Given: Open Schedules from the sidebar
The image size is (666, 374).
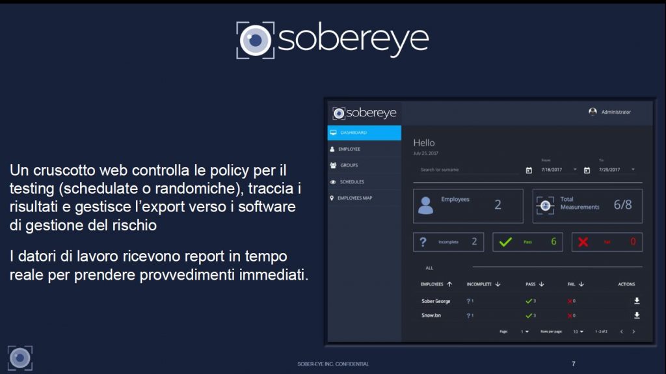Looking at the screenshot, I should (x=364, y=182).
